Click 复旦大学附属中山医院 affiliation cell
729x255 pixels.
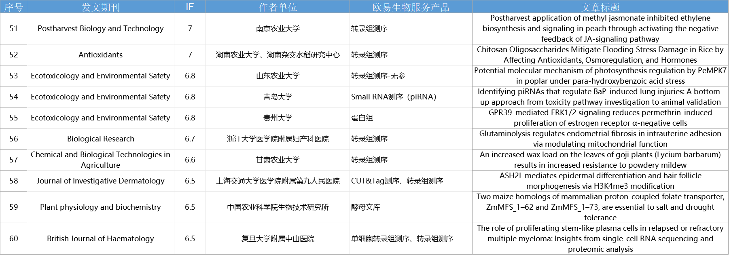(278, 239)
